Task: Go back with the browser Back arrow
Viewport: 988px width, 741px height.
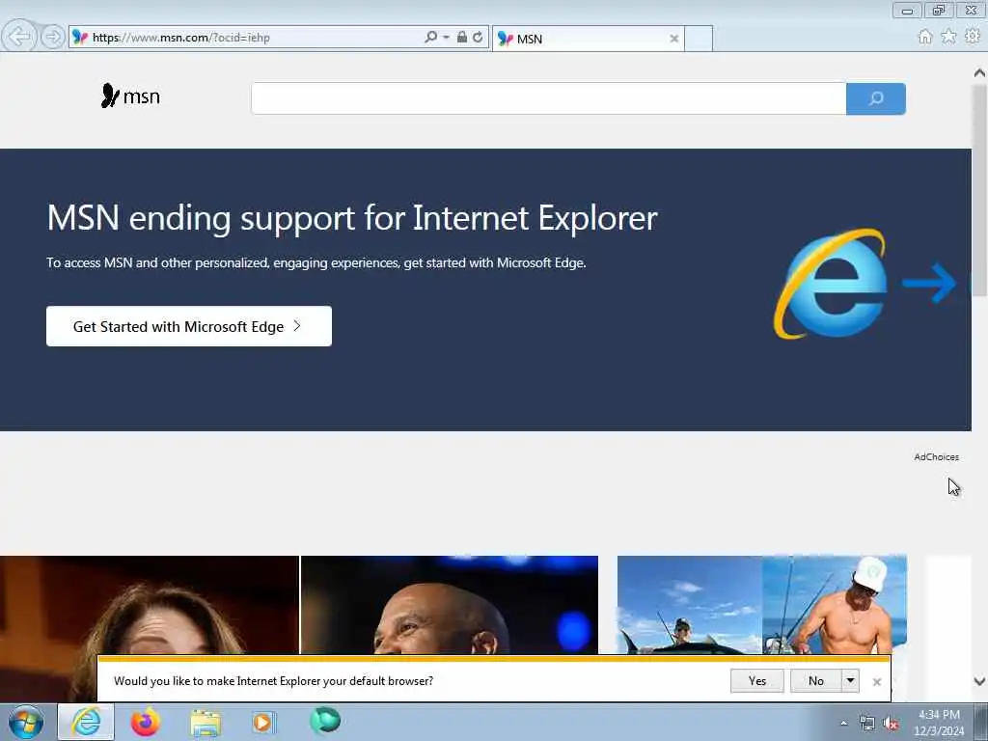Action: click(x=19, y=38)
